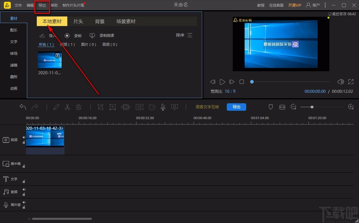Zoom out the timeline with the minus magnifier
This screenshot has width=359, height=223.
[x=293, y=107]
